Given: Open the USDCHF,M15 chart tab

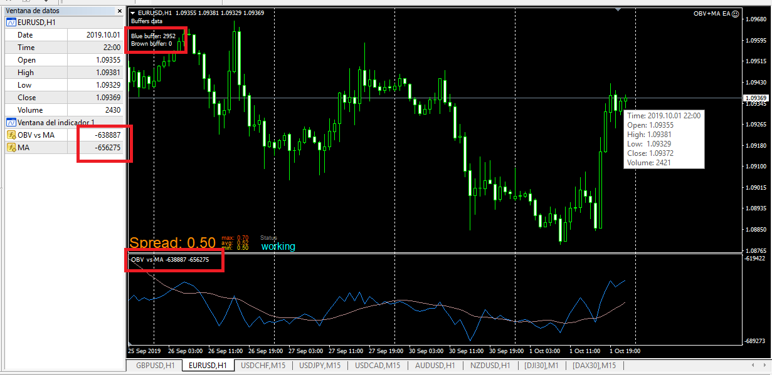Looking at the screenshot, I should click(x=263, y=366).
